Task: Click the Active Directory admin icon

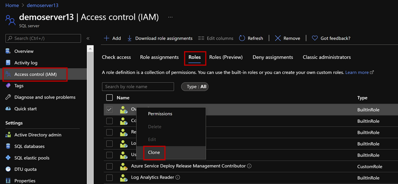Action: 8,135
